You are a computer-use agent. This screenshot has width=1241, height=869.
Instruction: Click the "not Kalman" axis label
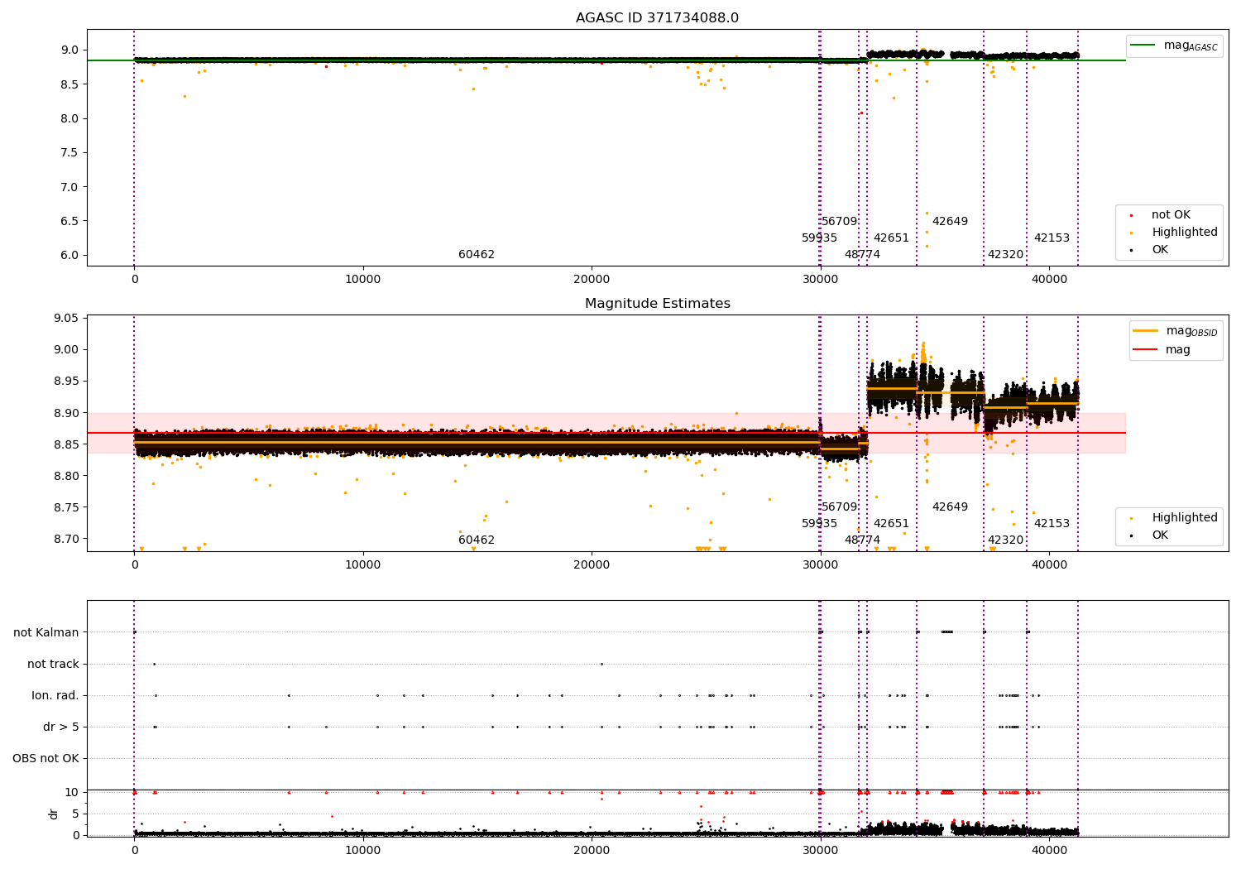46,632
